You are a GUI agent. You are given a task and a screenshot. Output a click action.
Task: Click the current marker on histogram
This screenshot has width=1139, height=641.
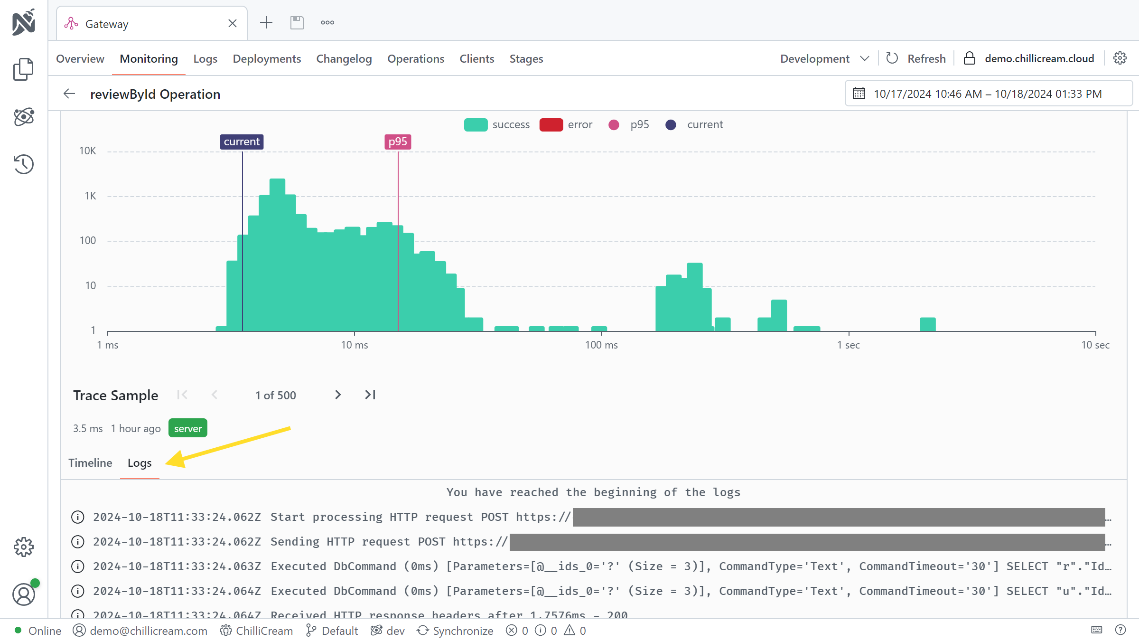tap(242, 142)
